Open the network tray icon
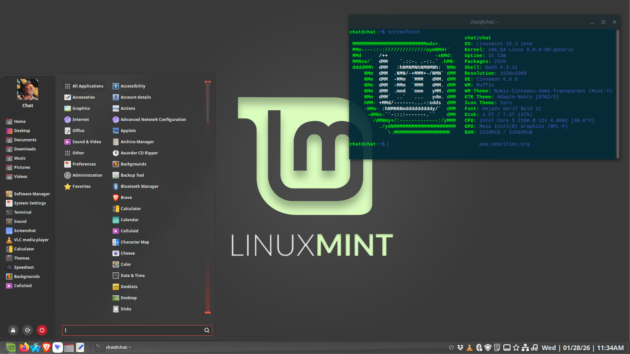This screenshot has width=630, height=354. (525, 347)
